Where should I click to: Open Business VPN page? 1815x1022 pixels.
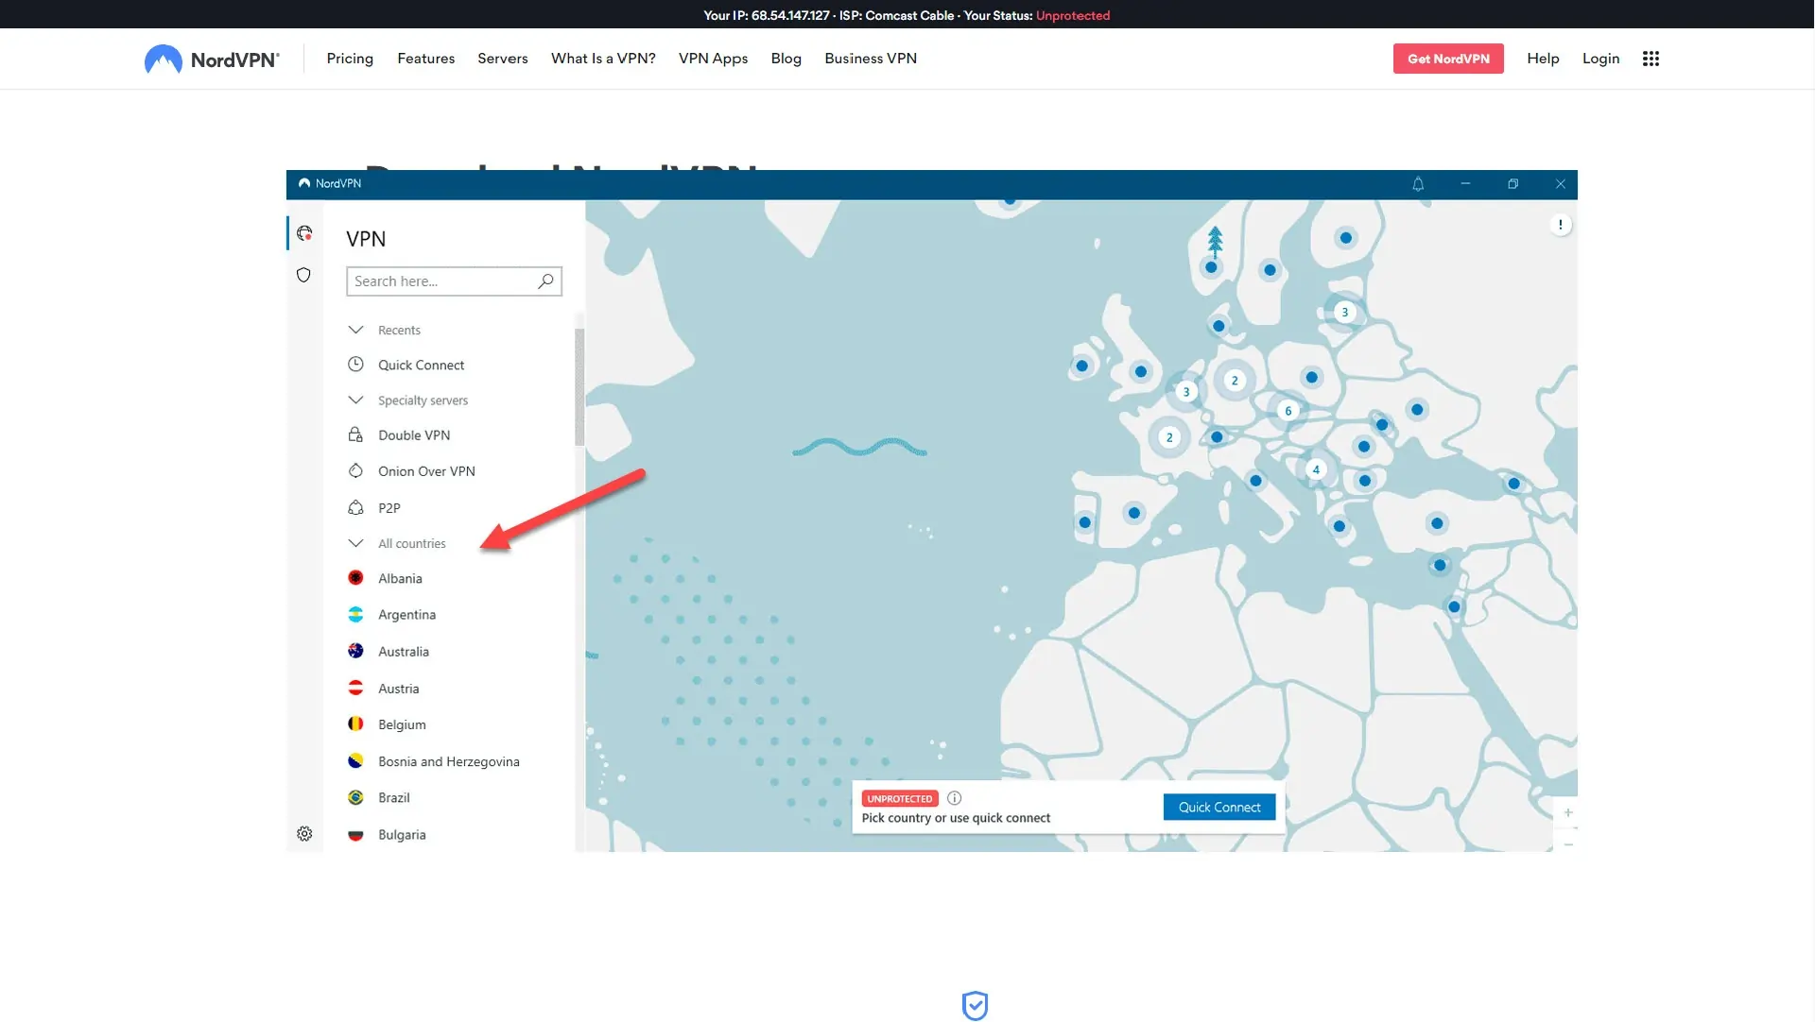871,59
